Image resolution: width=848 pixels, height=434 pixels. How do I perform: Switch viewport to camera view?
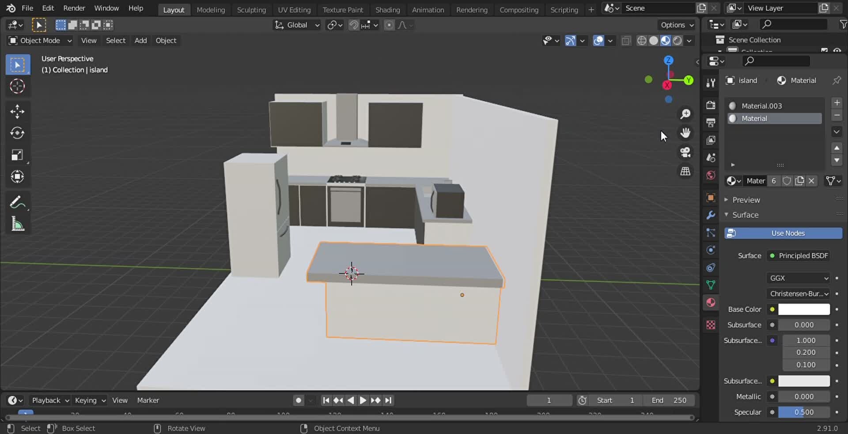coord(685,152)
